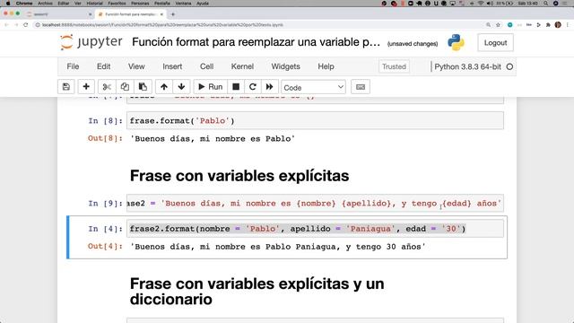Paste cells below icon
Screen dimensions: 574x323
[x=143, y=87]
